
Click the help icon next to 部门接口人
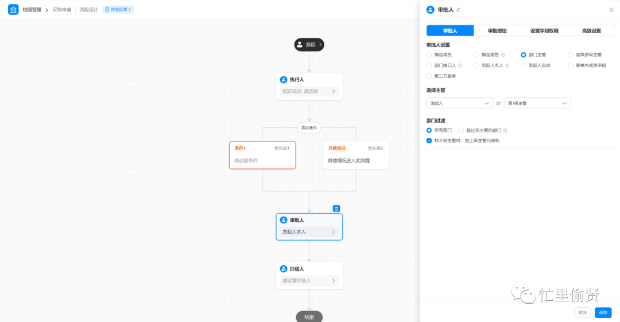[460, 65]
